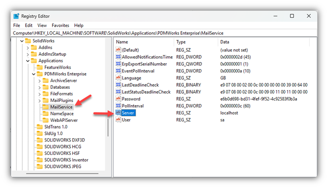Click the string icon beside (Default)
The width and height of the screenshot is (328, 188).
(118, 50)
